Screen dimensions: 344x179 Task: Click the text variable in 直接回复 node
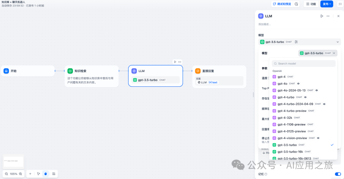coord(213,83)
